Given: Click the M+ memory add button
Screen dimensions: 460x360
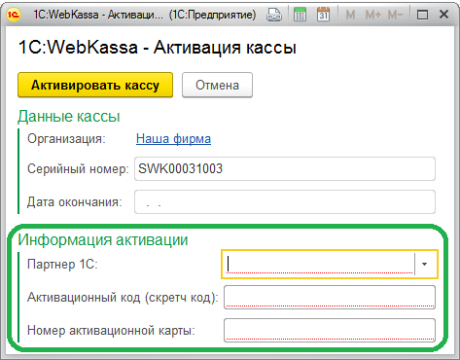Looking at the screenshot, I should pos(373,15).
